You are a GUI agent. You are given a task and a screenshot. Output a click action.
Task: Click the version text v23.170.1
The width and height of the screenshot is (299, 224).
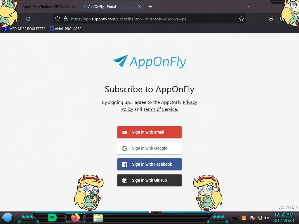pyautogui.click(x=288, y=207)
